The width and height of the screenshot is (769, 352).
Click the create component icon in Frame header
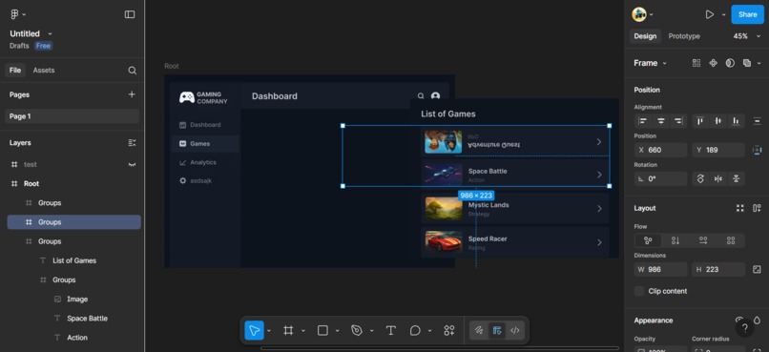(x=713, y=63)
